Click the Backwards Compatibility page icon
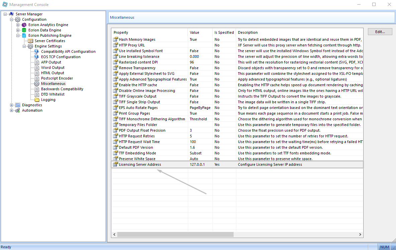This screenshot has height=250, width=396. [x=37, y=89]
